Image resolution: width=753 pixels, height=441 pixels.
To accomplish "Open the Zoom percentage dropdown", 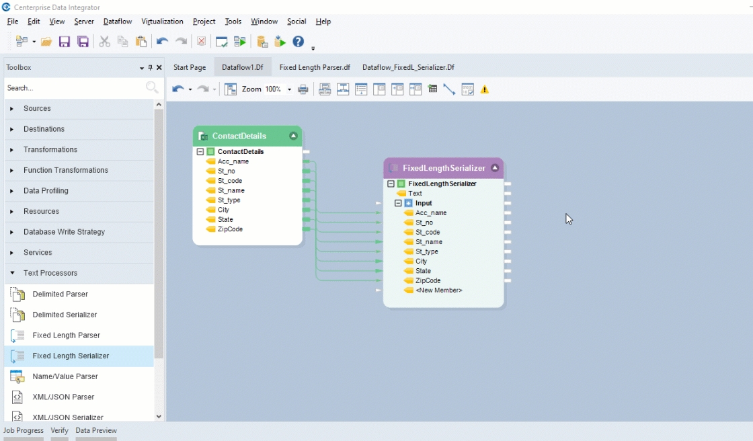I will point(290,89).
